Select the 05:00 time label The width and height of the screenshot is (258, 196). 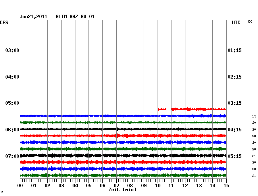[12, 103]
